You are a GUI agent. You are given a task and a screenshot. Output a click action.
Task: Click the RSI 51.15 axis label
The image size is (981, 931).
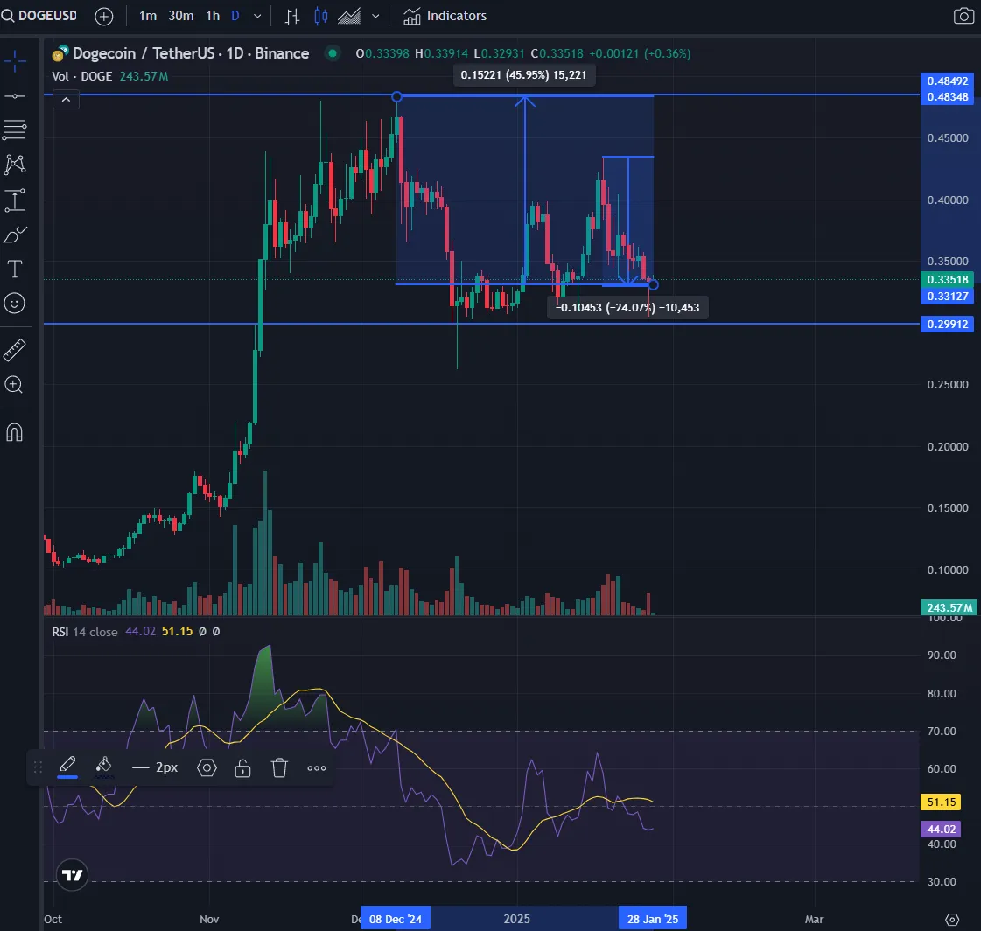coord(942,802)
